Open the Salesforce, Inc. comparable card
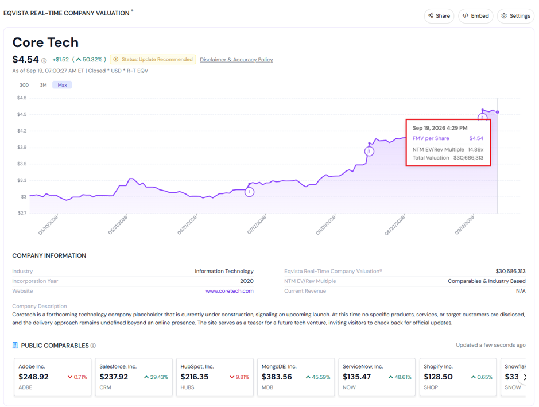 coord(134,377)
